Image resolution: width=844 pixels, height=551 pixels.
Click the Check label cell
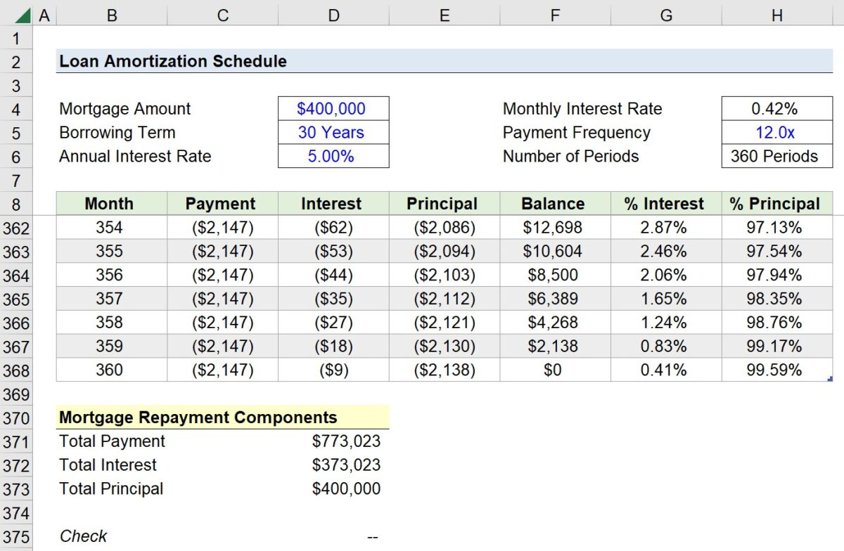click(x=83, y=536)
